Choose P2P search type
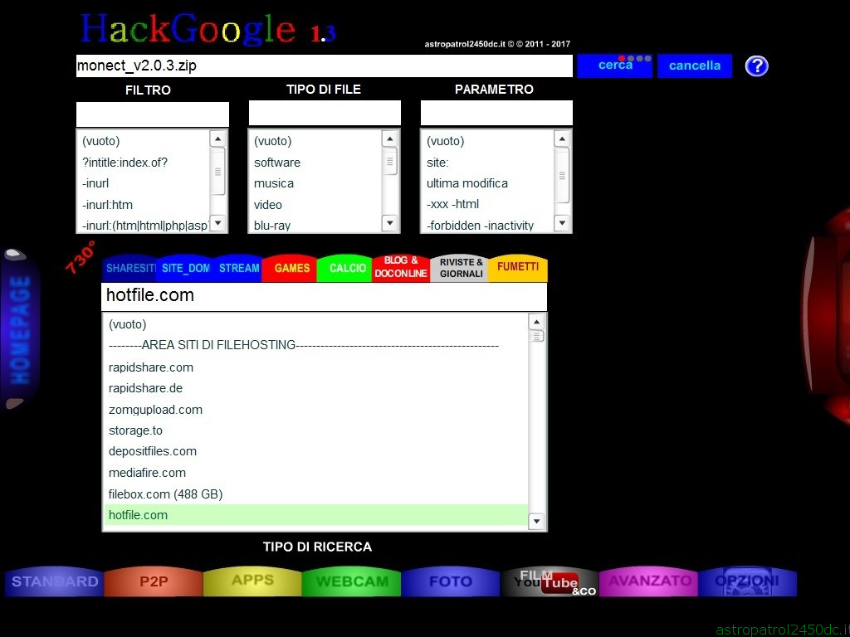850x637 pixels. tap(154, 581)
